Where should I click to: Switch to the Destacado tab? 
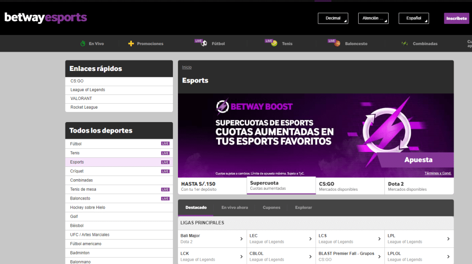pyautogui.click(x=196, y=207)
